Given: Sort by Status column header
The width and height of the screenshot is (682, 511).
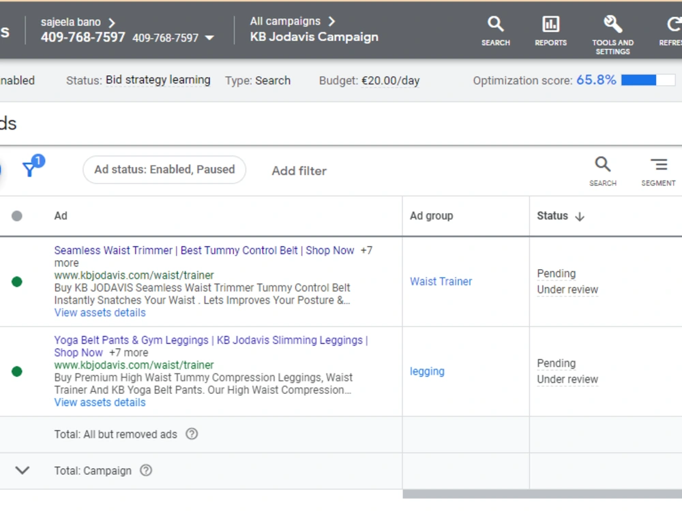Looking at the screenshot, I should click(552, 216).
